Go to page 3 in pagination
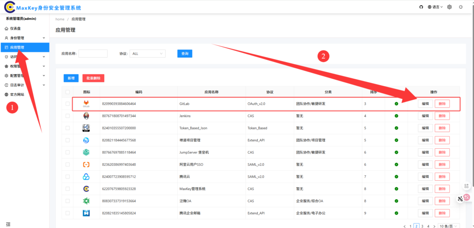474x228 pixels. 422,226
